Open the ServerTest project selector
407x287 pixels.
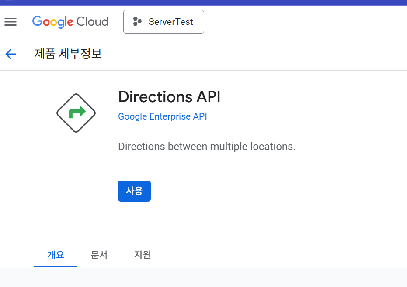click(163, 22)
